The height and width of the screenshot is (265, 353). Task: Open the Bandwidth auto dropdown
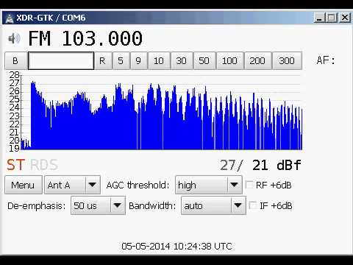coord(213,205)
